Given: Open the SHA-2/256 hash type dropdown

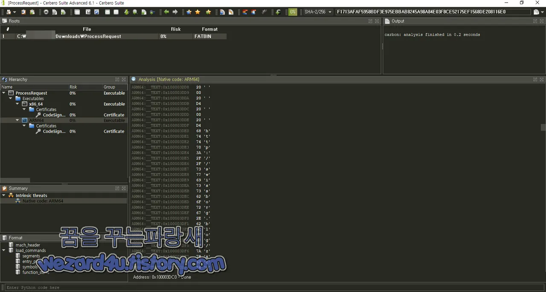Looking at the screenshot, I should 318,12.
